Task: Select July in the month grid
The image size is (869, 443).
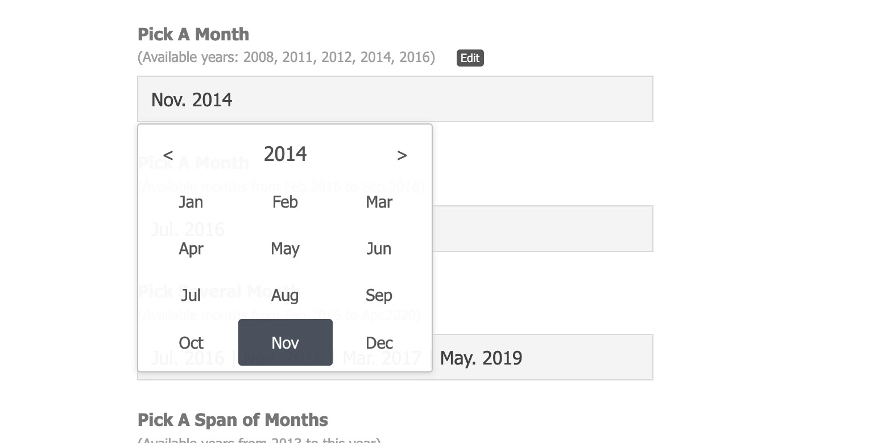Action: click(191, 295)
